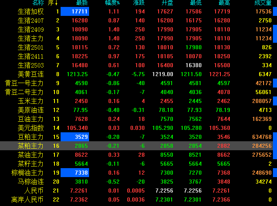This screenshot has height=206, width=277.
Task: Sort by the 序 column header
Action: [x=53, y=3]
